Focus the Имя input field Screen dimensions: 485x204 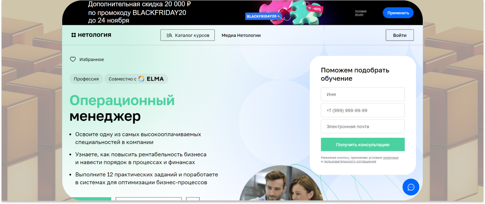(x=363, y=94)
